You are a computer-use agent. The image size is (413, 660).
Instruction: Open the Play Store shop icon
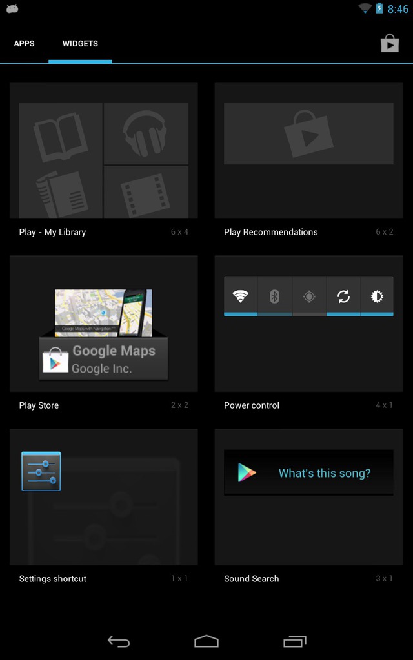point(390,43)
